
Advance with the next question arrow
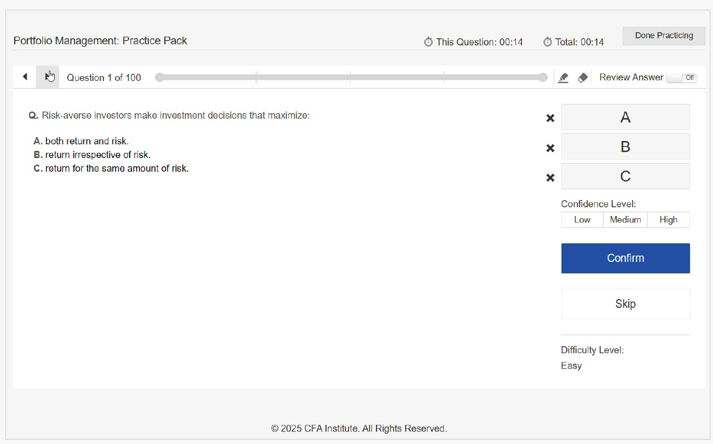coord(48,77)
